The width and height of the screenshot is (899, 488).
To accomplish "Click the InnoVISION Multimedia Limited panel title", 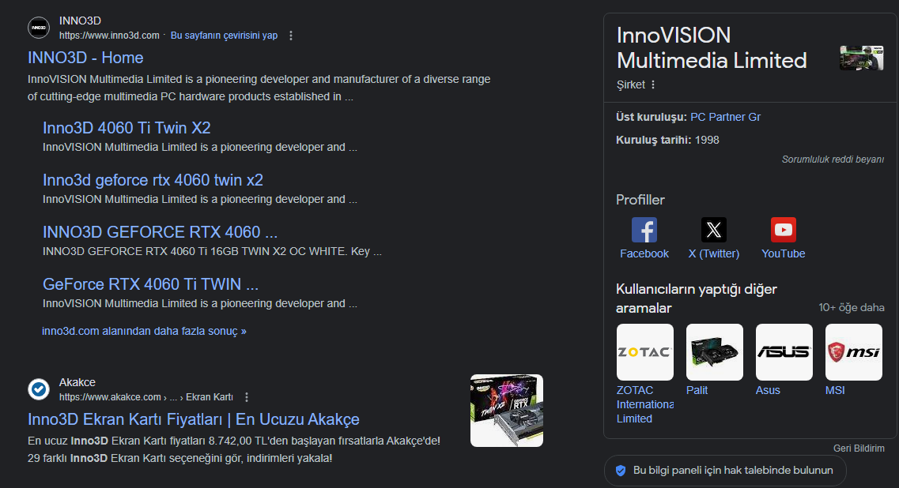I will 712,47.
